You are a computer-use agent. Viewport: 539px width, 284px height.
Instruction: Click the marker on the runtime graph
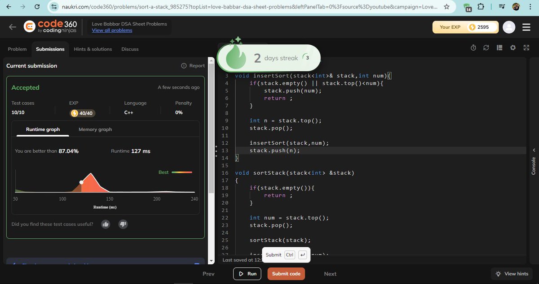pyautogui.click(x=81, y=182)
